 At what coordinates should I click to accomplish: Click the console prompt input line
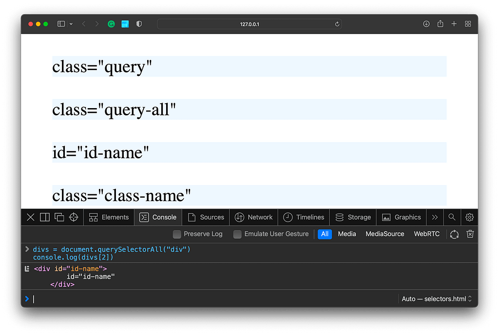point(210,299)
